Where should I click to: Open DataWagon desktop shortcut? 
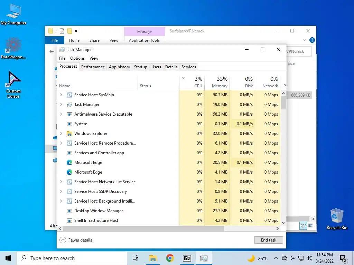(x=13, y=48)
